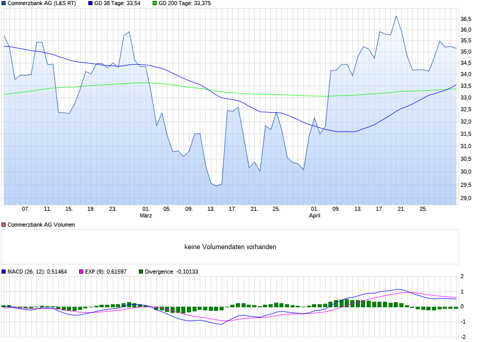480x342 pixels.
Task: Click the magenta EXP (9) legend square
Action: pos(81,272)
